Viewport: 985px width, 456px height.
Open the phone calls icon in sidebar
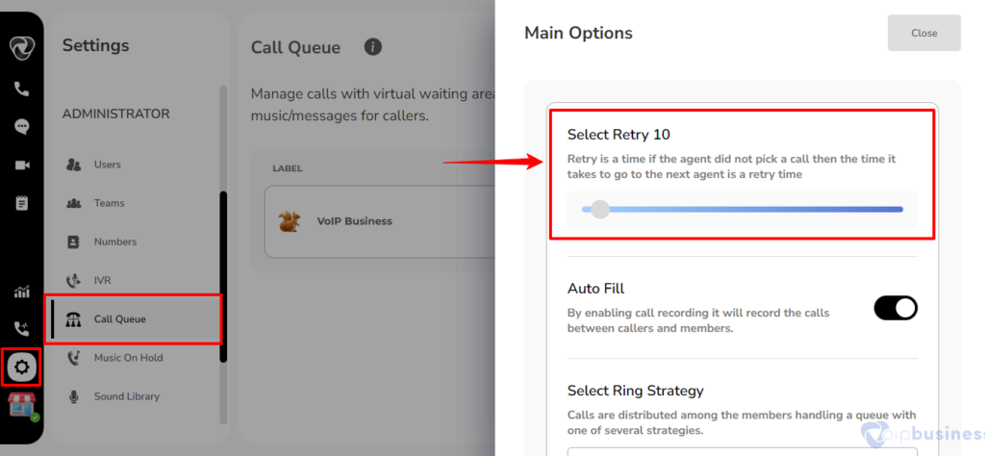(22, 89)
